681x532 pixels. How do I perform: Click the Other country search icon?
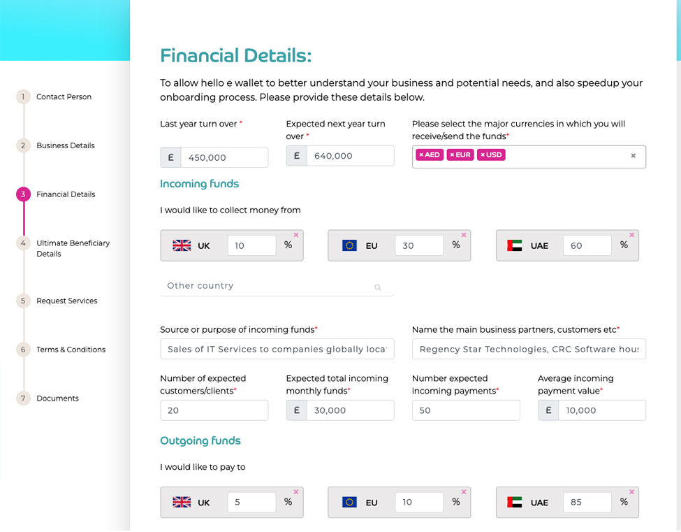[x=378, y=287]
